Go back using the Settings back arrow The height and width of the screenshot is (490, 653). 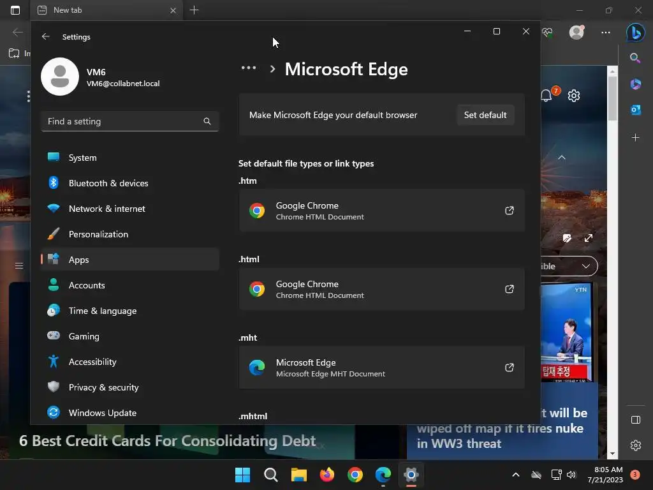45,36
